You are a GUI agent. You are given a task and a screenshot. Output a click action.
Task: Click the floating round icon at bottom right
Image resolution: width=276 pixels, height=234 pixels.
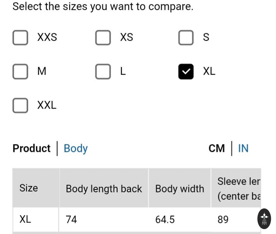[264, 219]
